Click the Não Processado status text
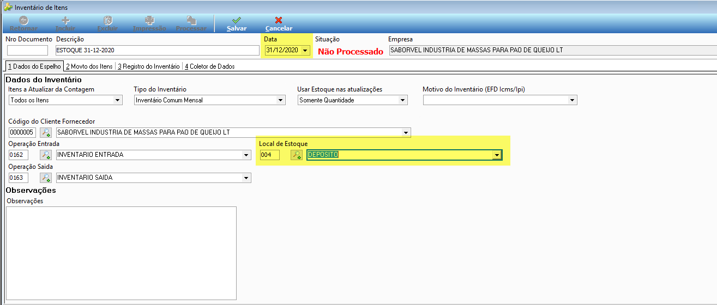717x305 pixels. (351, 52)
